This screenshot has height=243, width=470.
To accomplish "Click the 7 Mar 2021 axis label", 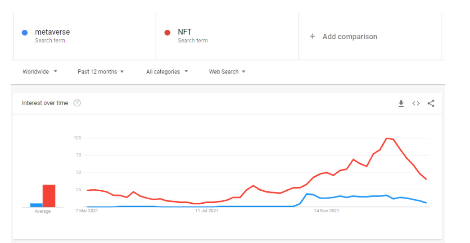I will 86,211.
